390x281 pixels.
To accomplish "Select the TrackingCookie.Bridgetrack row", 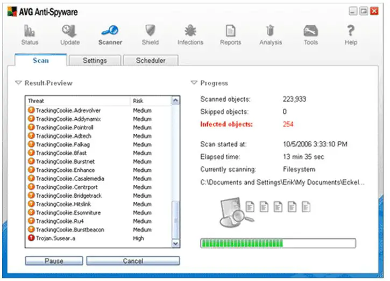I will point(99,196).
